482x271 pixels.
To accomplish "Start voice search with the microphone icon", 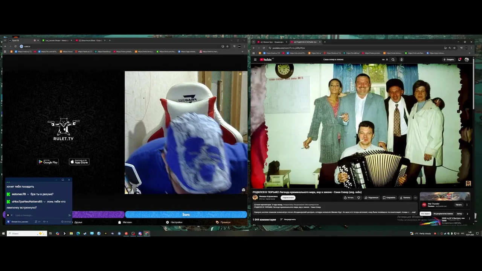I will click(x=401, y=59).
